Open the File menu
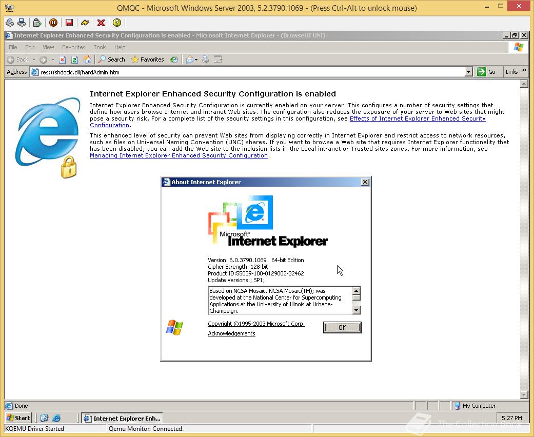The height and width of the screenshot is (437, 534). click(x=13, y=47)
